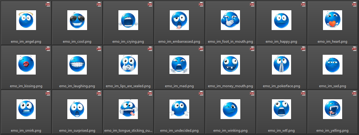Click the PNG badge on emo_im_lips_are_sealed tile
This screenshot has height=135, width=359.
150,49
